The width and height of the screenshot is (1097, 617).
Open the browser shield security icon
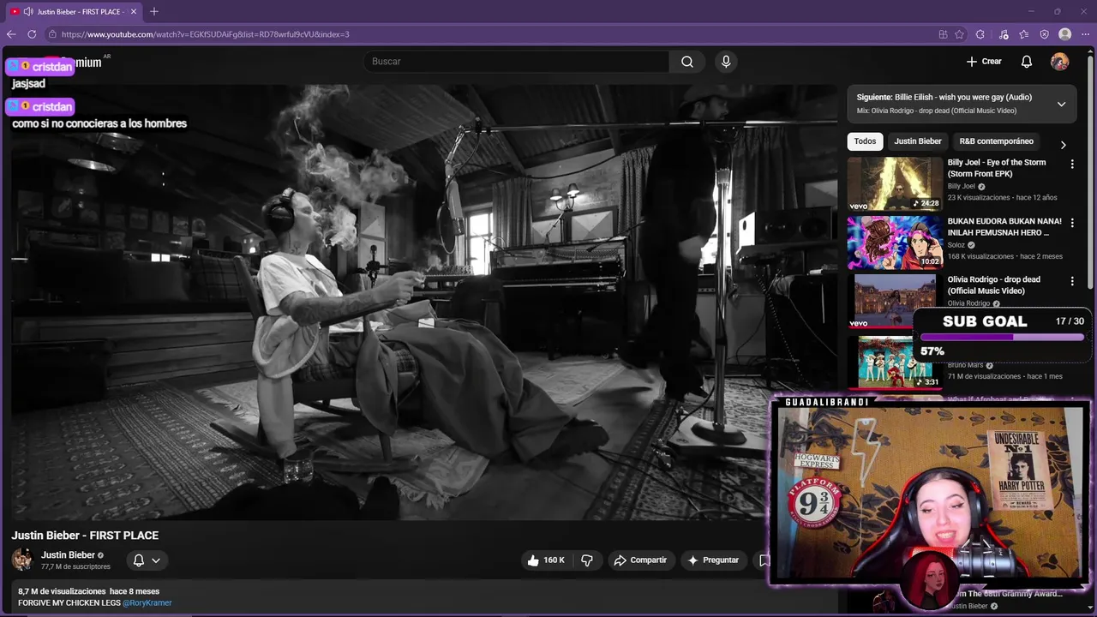tap(1044, 34)
